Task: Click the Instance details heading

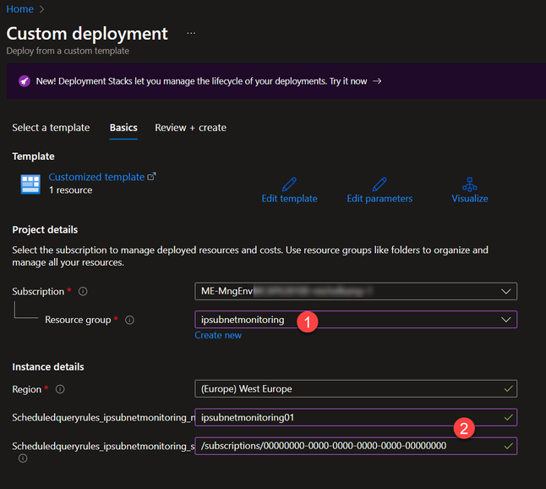Action: click(x=48, y=367)
